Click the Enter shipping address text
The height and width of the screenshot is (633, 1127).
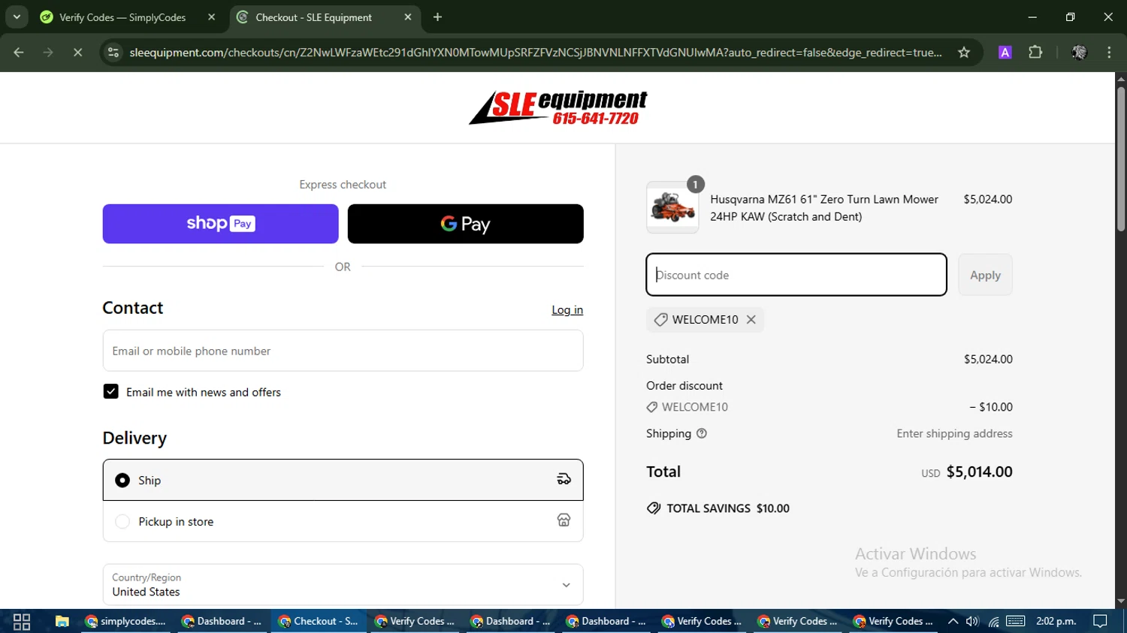coord(954,433)
